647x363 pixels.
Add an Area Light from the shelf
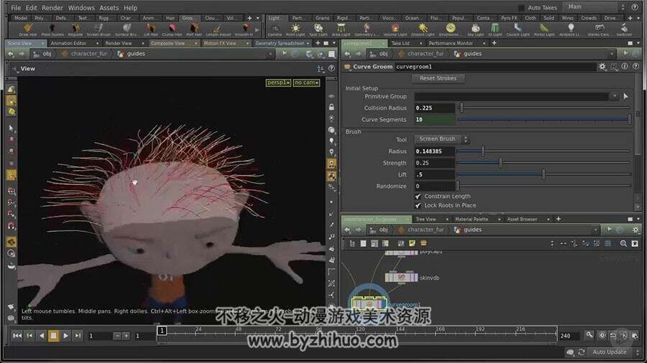click(x=341, y=29)
